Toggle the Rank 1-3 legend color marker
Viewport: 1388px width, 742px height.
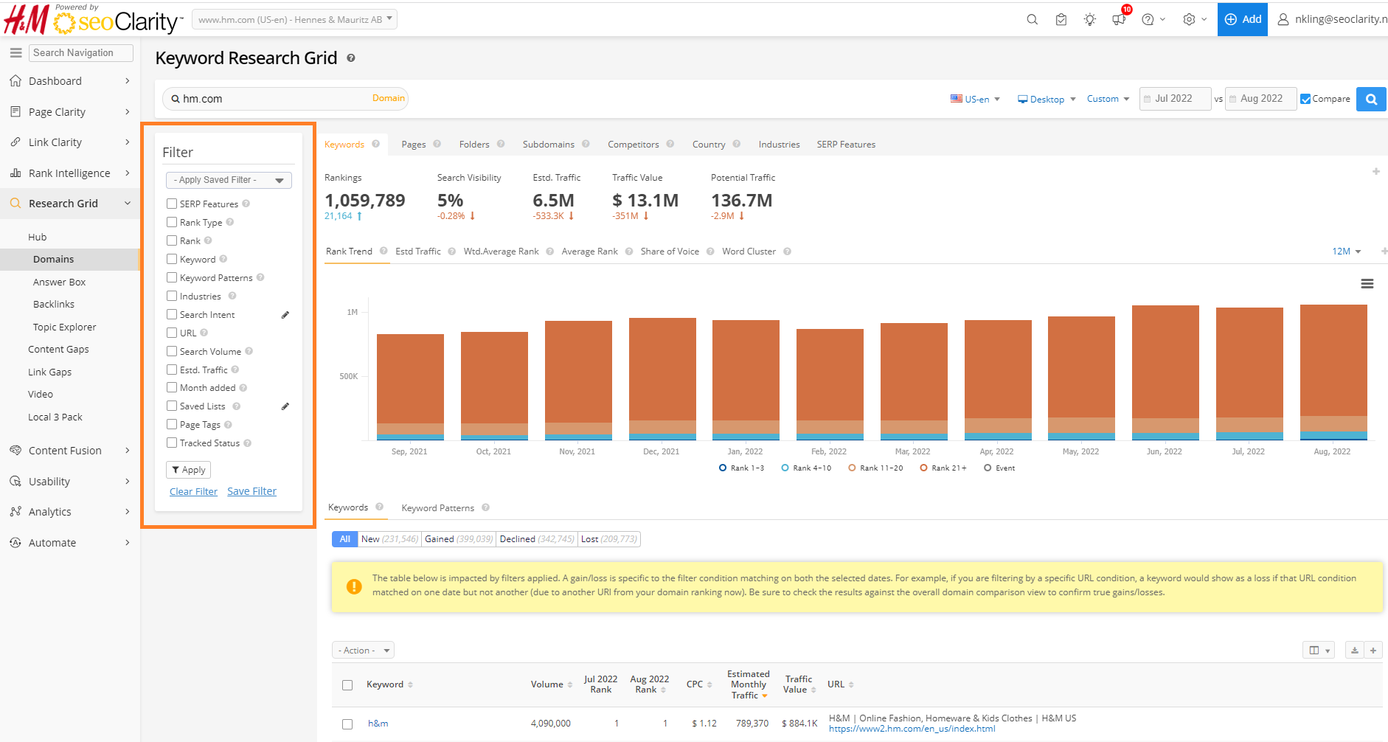[x=723, y=468]
